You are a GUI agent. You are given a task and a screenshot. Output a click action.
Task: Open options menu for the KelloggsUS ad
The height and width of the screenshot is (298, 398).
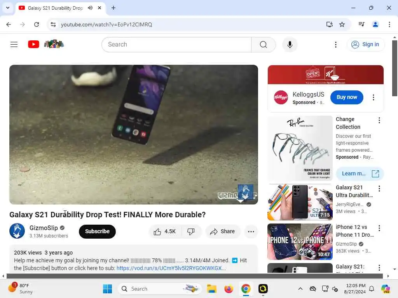coord(373,97)
